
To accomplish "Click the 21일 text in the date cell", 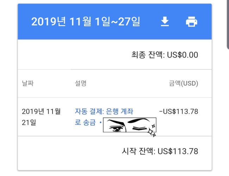I will [29, 123].
